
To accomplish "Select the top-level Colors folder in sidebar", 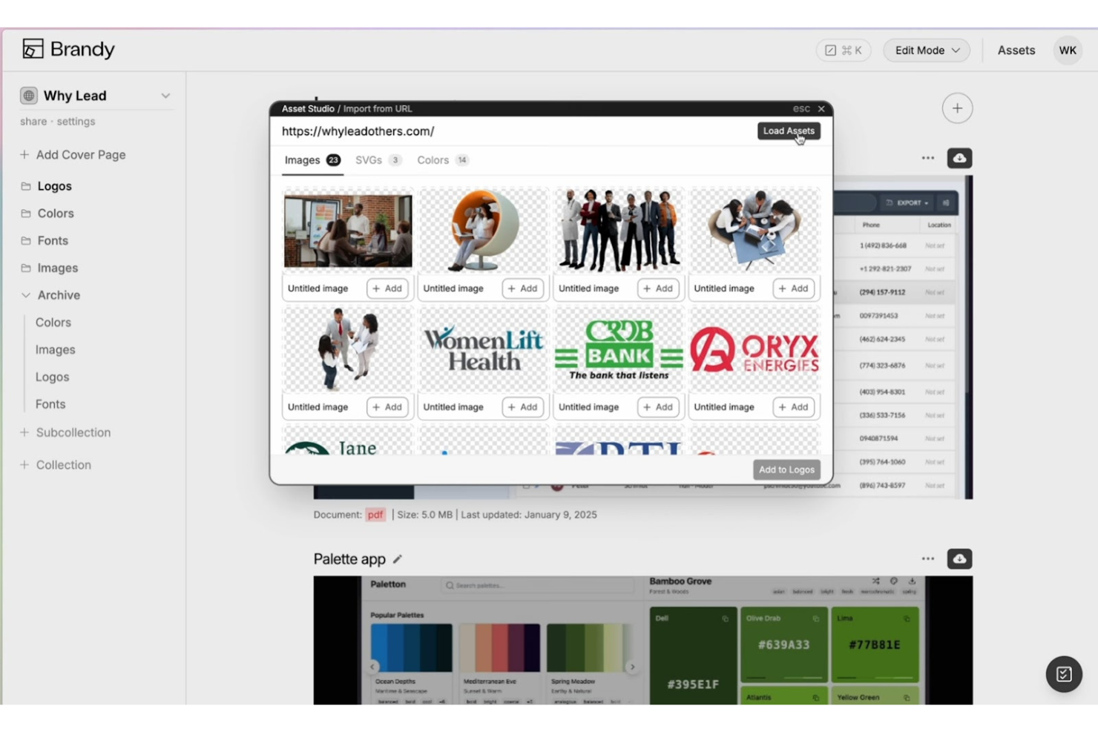I will [56, 214].
